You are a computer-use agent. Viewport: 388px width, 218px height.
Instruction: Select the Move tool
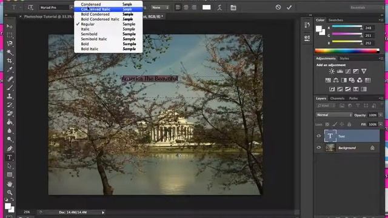[x=10, y=26]
